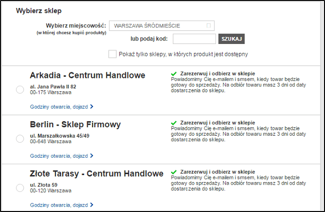Click the arrow on the Warszawa Śródmieście selector
This screenshot has width=325, height=212.
pos(208,25)
